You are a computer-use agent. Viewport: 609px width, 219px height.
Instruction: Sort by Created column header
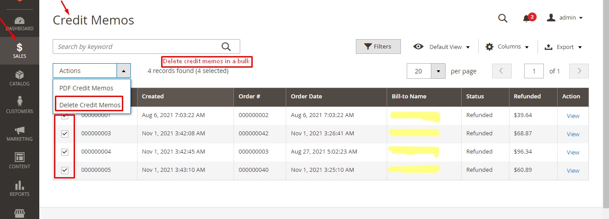(185, 97)
